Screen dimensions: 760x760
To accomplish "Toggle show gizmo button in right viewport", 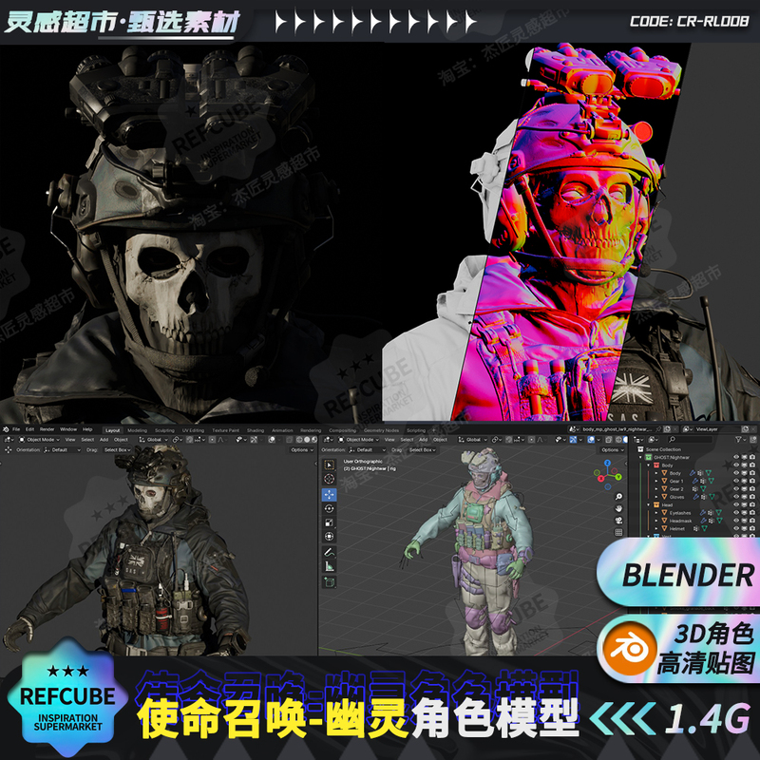I will [574, 440].
